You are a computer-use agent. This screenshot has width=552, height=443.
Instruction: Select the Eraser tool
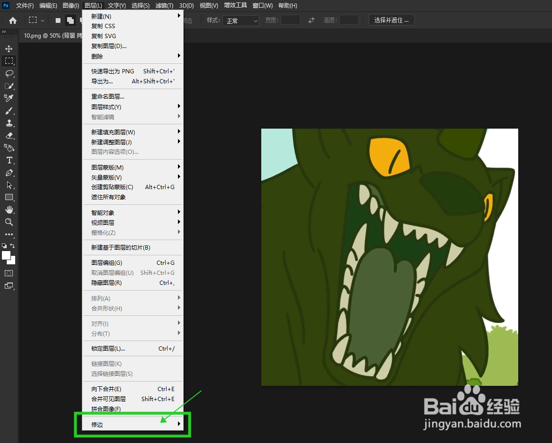click(x=9, y=135)
